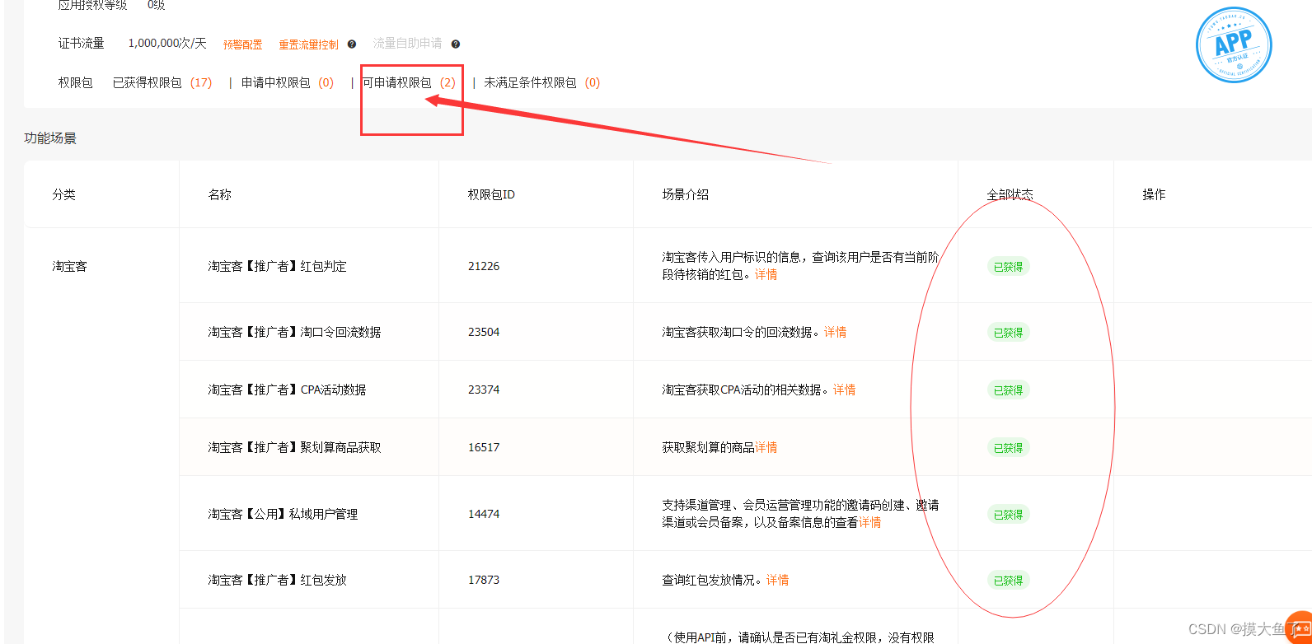Click the 权限包 label
The width and height of the screenshot is (1312, 644).
tap(75, 82)
